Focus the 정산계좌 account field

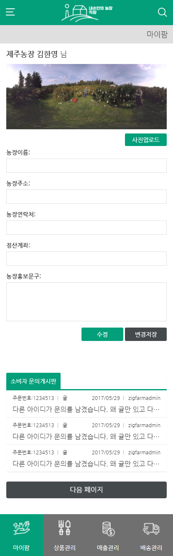click(x=86, y=259)
